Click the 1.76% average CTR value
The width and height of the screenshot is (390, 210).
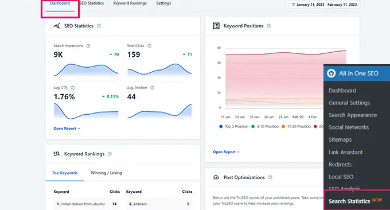(x=64, y=97)
